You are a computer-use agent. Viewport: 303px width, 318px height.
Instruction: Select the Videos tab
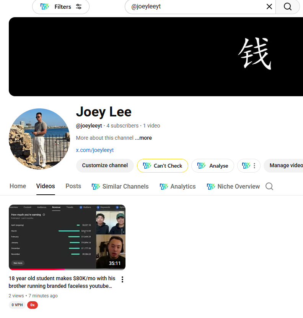pos(46,186)
